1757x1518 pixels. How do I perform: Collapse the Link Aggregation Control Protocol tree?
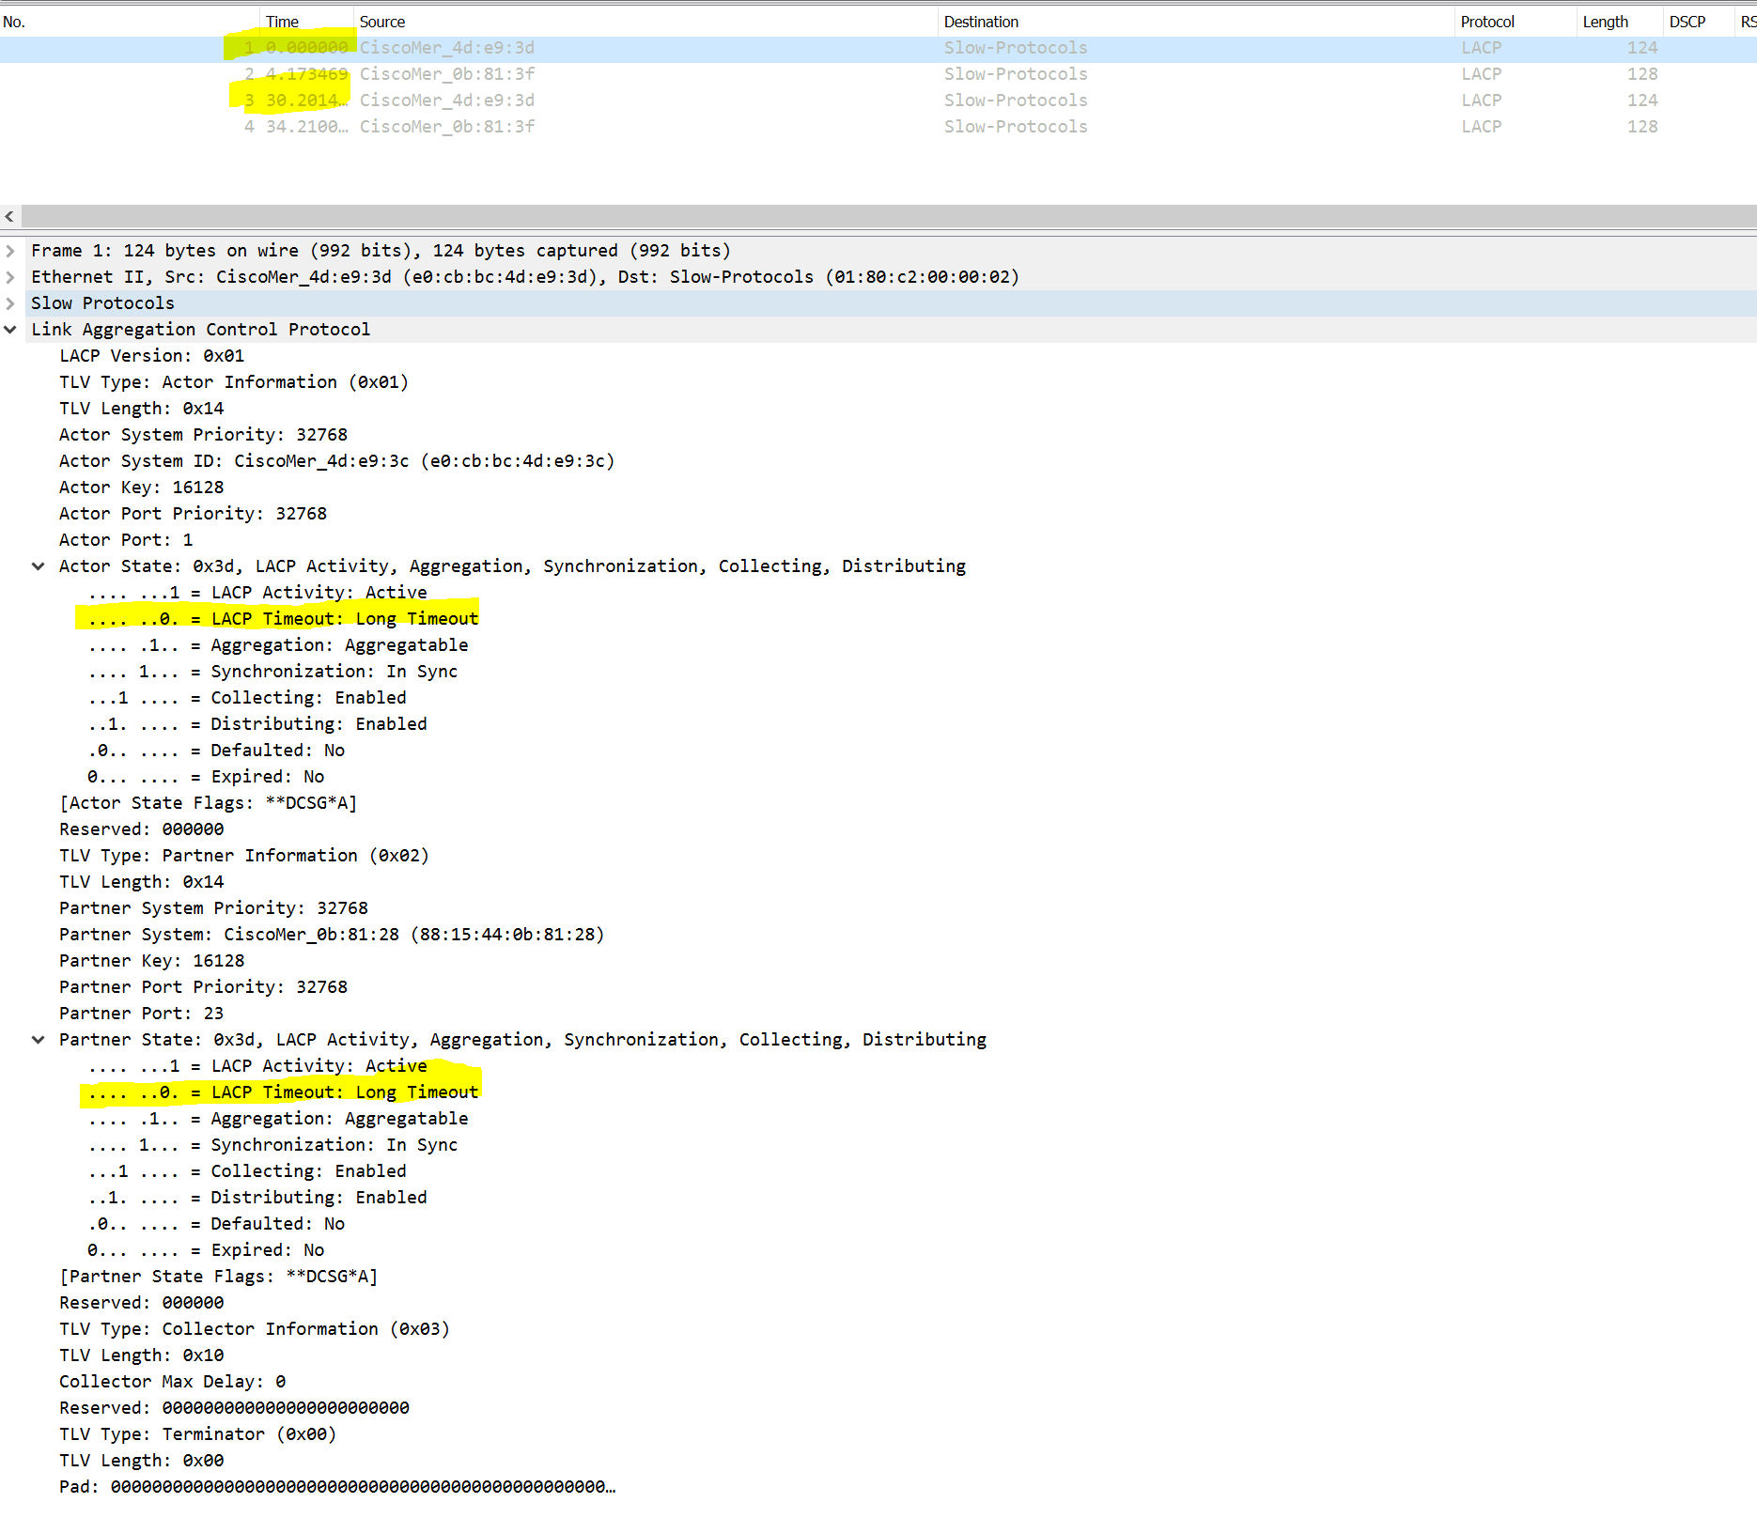(x=10, y=329)
